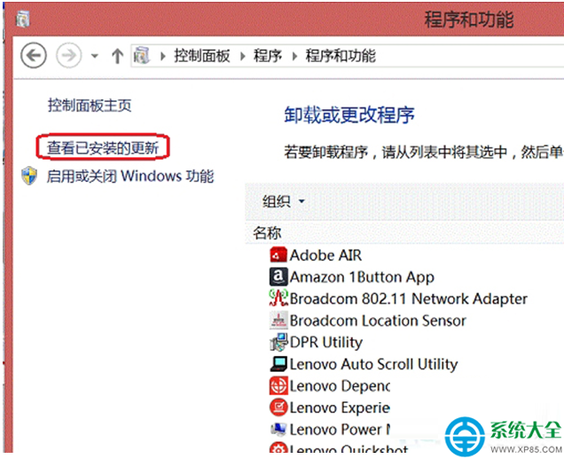
Task: Open the 组织 dropdown menu
Action: pos(284,202)
